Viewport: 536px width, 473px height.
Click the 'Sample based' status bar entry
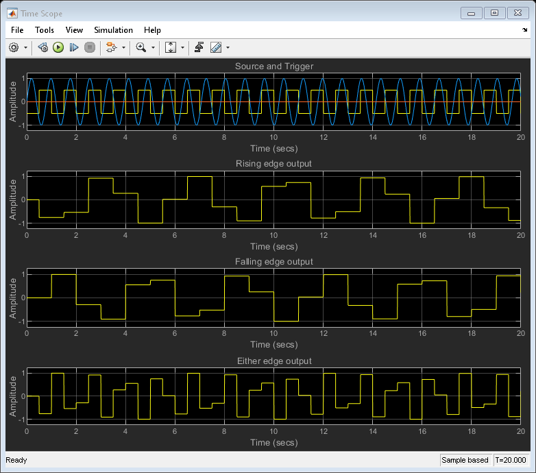pyautogui.click(x=465, y=460)
